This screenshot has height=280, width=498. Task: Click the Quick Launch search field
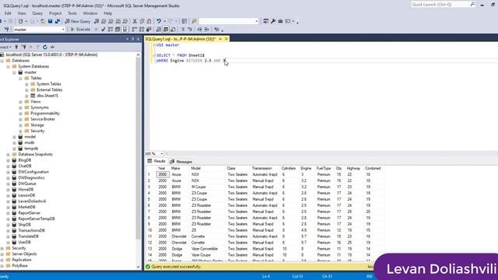tap(440, 5)
